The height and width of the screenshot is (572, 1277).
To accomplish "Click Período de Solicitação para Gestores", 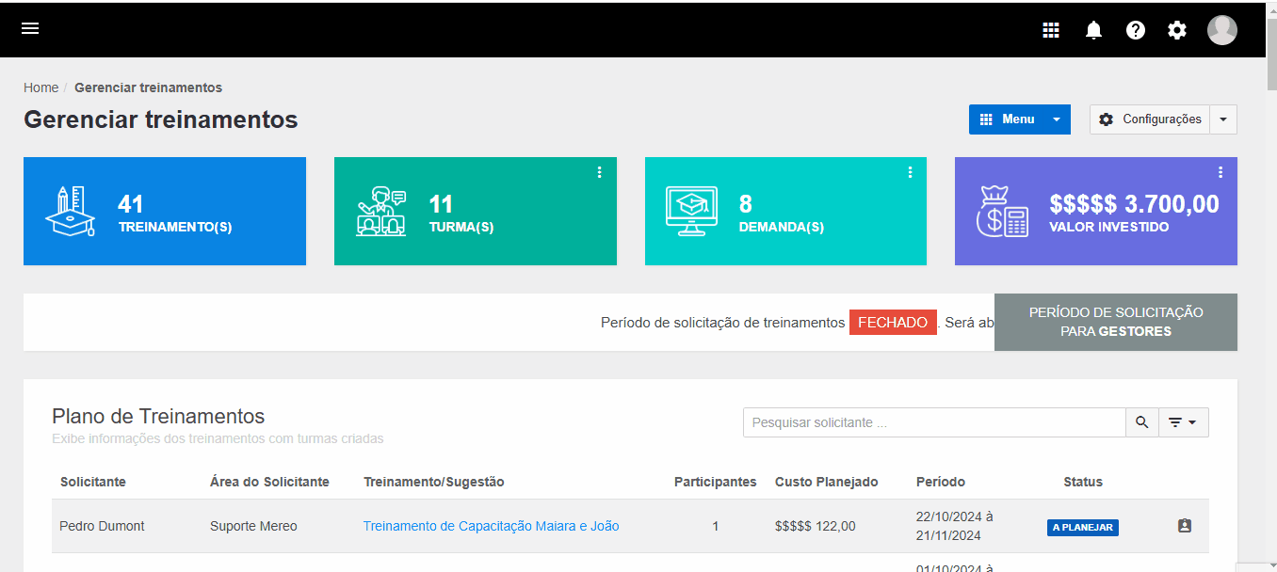I will pyautogui.click(x=1115, y=322).
